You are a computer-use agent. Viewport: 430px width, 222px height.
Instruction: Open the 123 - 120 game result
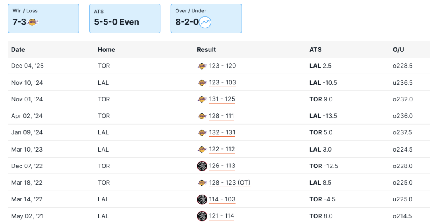point(222,66)
